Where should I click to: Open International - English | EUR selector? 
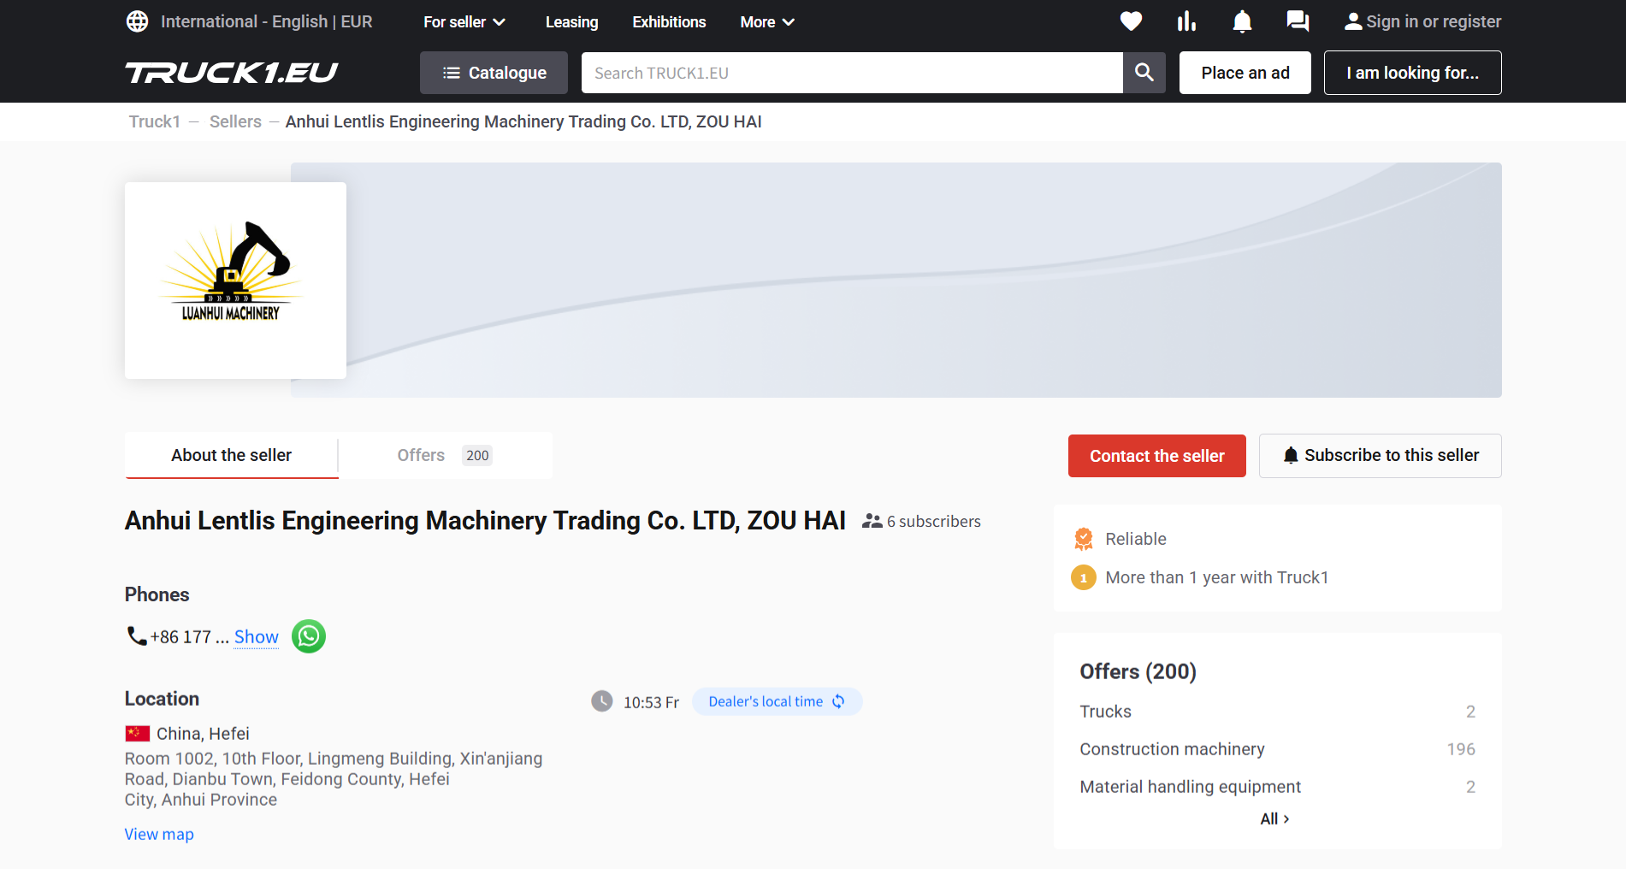pyautogui.click(x=266, y=21)
